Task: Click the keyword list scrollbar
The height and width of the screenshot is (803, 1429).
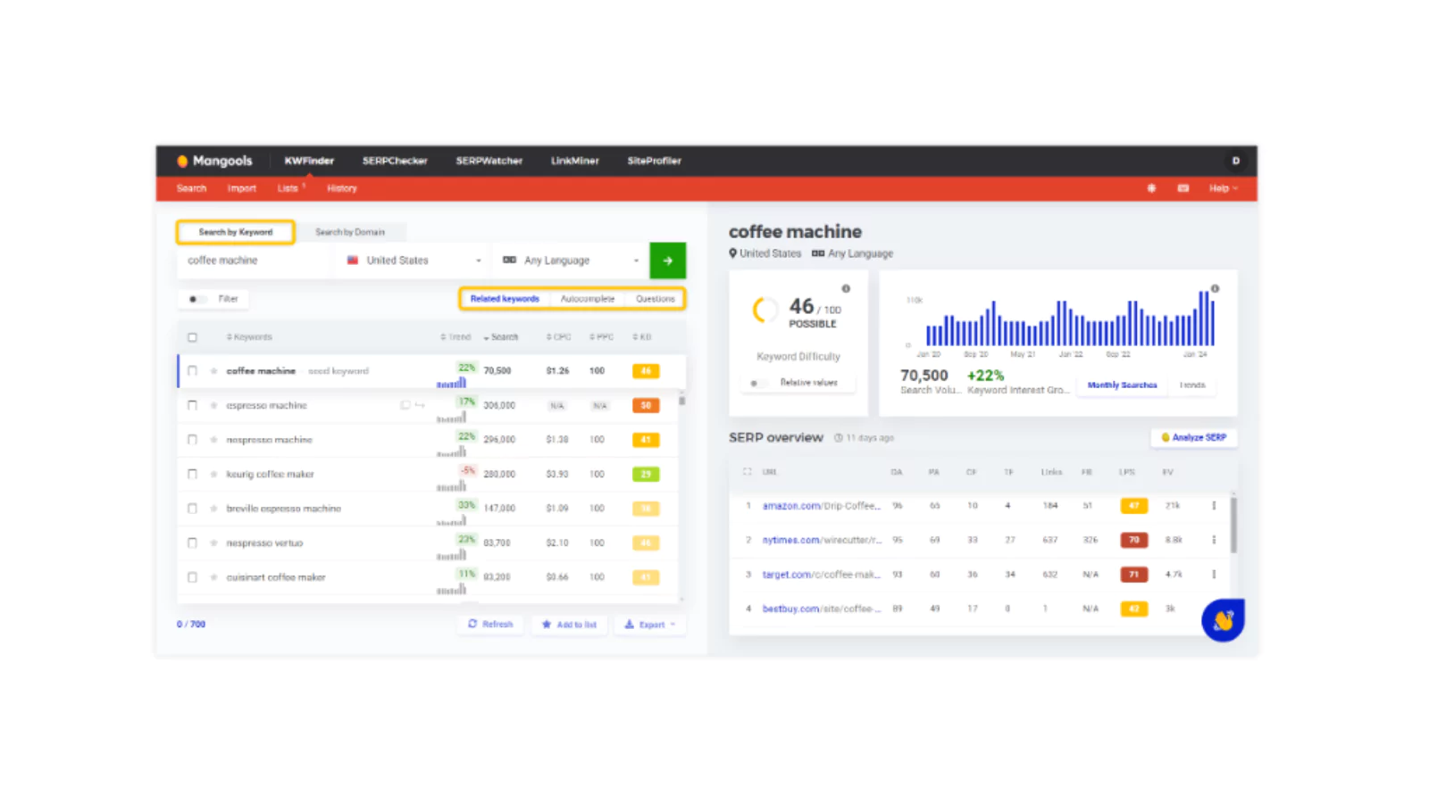Action: click(x=682, y=399)
